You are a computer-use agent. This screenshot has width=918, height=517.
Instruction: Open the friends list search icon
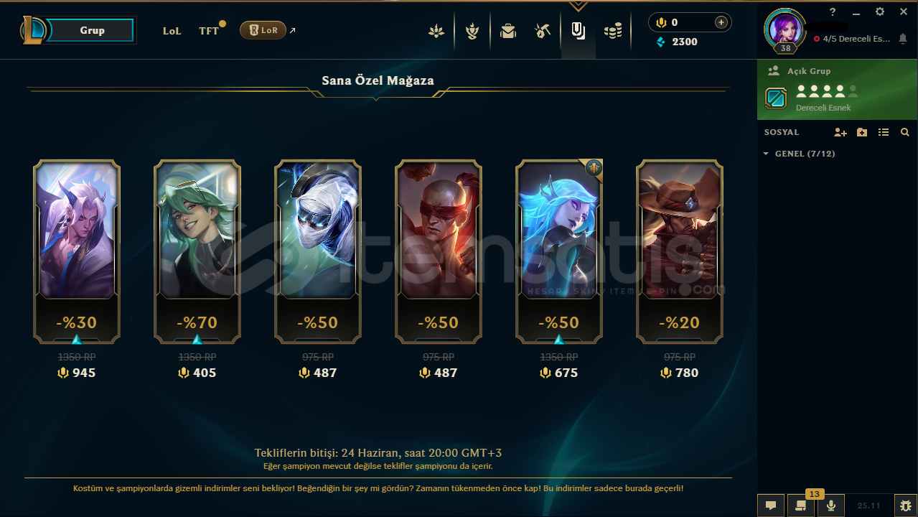(x=905, y=132)
